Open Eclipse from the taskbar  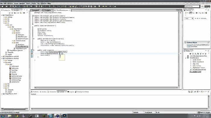coord(57,116)
